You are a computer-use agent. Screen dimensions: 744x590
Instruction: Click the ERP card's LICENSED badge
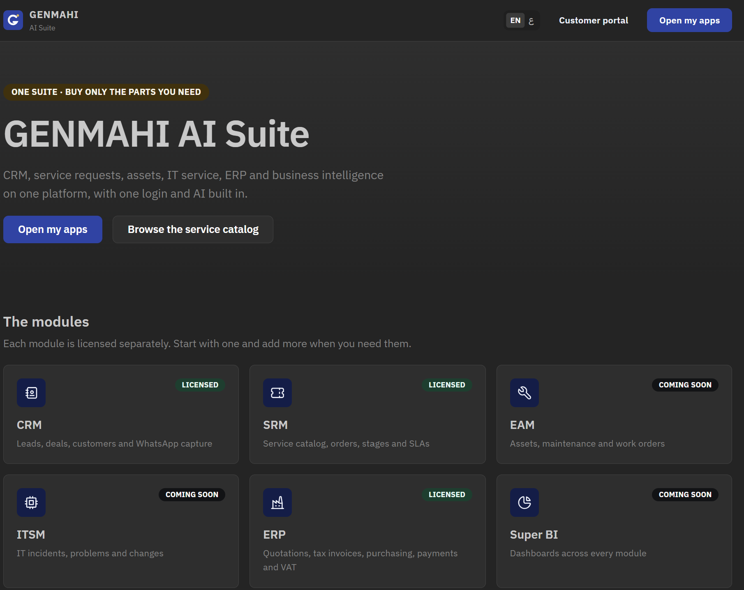[447, 495]
